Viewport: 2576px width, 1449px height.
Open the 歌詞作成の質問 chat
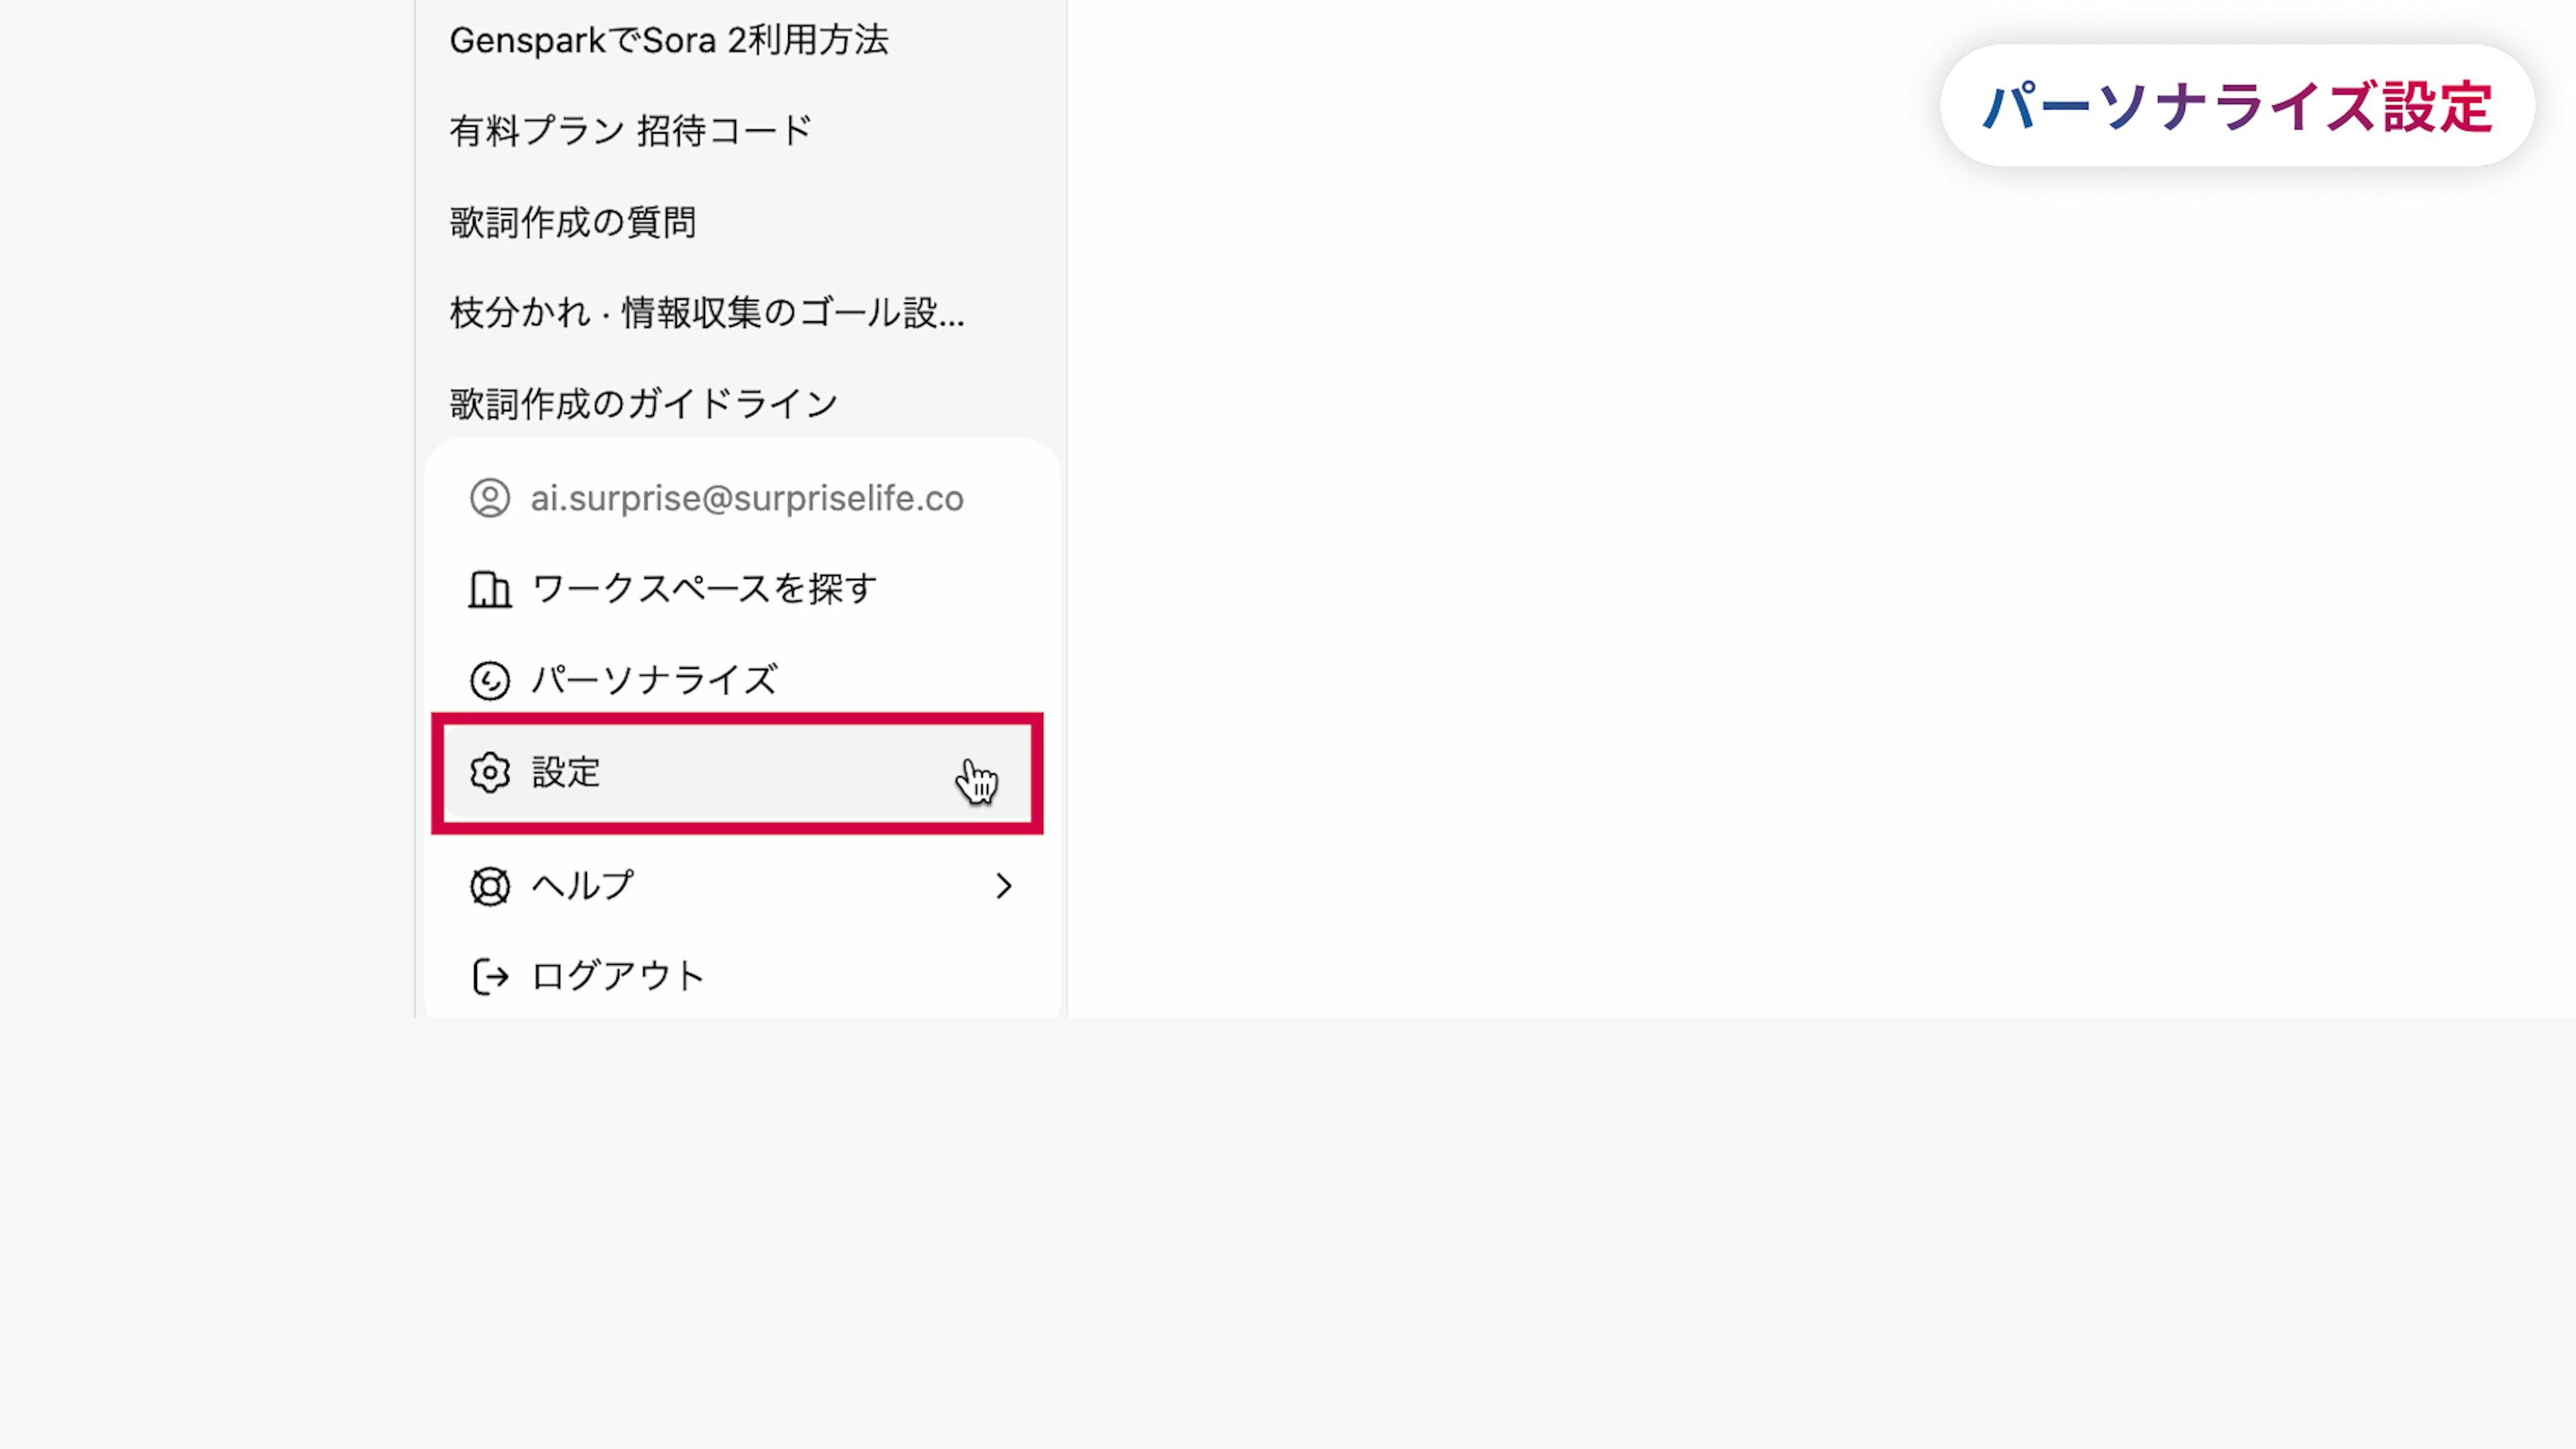572,222
